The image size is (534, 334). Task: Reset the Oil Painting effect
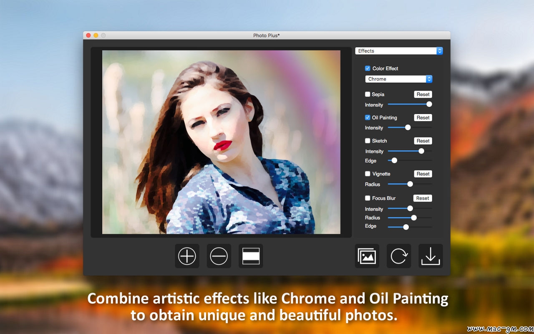pyautogui.click(x=423, y=118)
